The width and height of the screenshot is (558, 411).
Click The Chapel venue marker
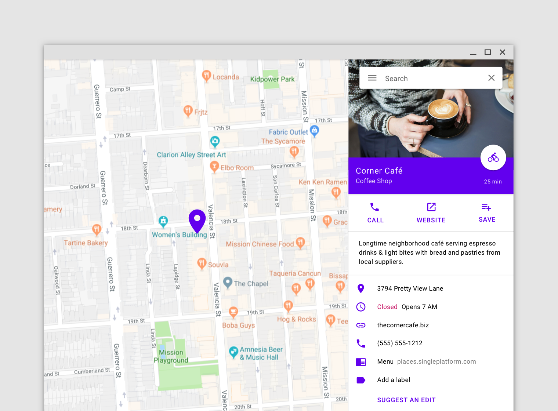pos(228,283)
